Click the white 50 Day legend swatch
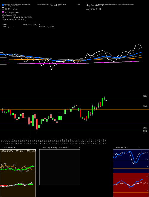Viewport: 149px width, 197px height. (x=3, y=9)
